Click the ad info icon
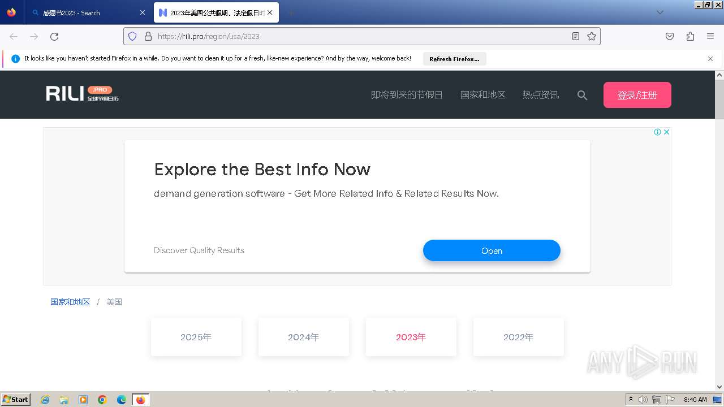Viewport: 724px width, 407px height. coord(657,132)
